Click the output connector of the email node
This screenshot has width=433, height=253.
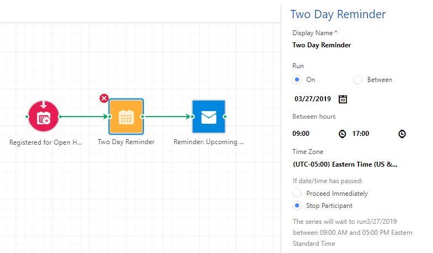(225, 117)
